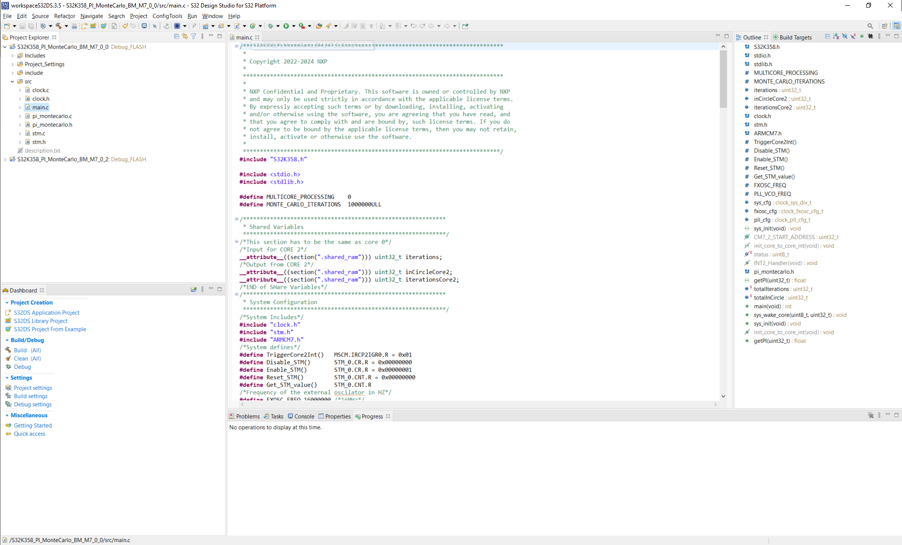The height and width of the screenshot is (545, 902).
Task: Click the Debug bug icon in the toolbar
Action: coord(271,27)
